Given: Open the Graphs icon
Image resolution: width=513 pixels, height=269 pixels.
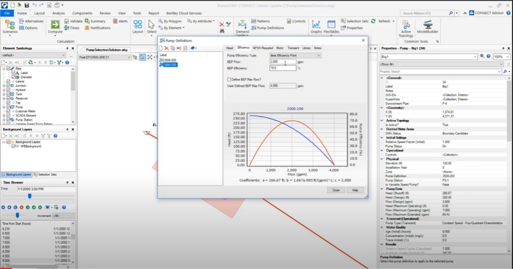Looking at the screenshot, I should (x=316, y=24).
